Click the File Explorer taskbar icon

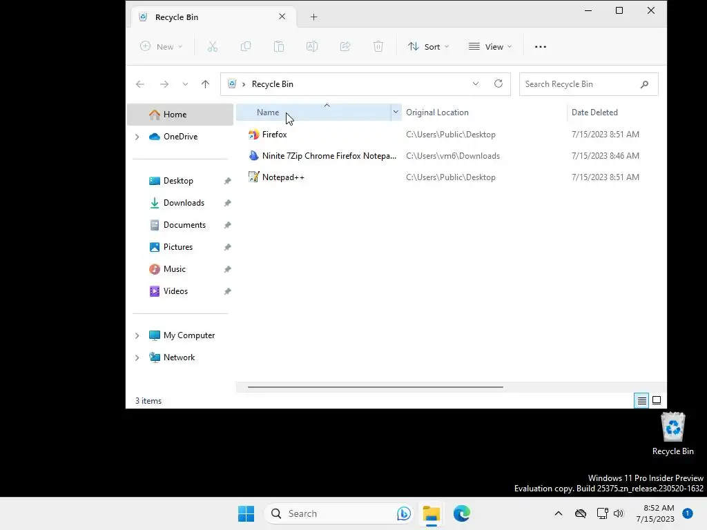pos(431,513)
